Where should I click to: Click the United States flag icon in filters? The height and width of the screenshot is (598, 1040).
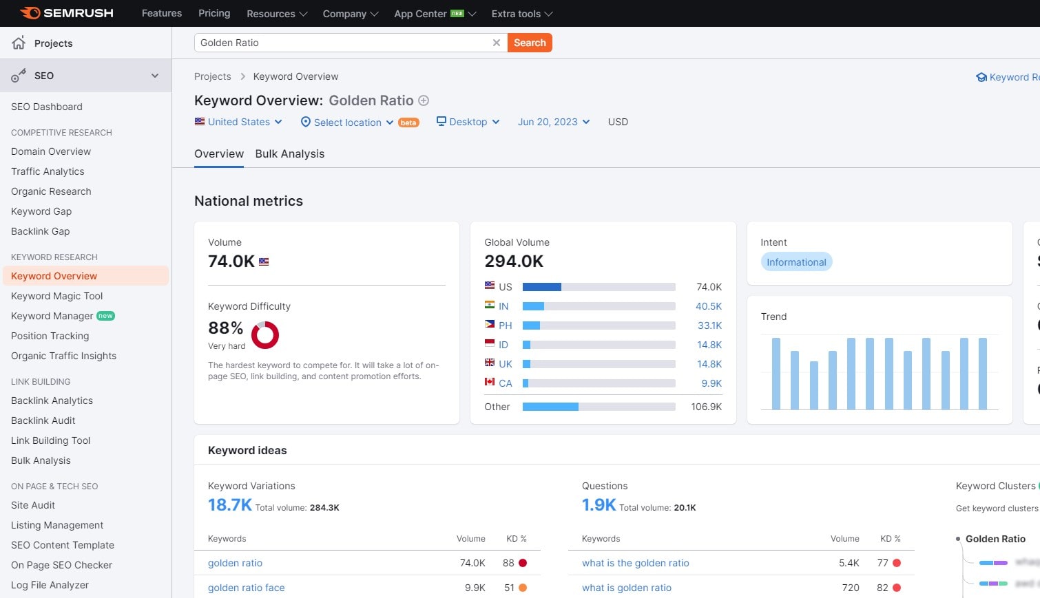click(x=200, y=122)
